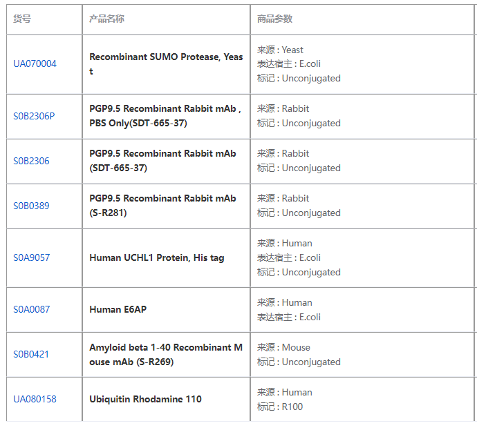Click the Ubiquitin Rhodamine 110 product name
This screenshot has width=477, height=430.
coord(145,399)
